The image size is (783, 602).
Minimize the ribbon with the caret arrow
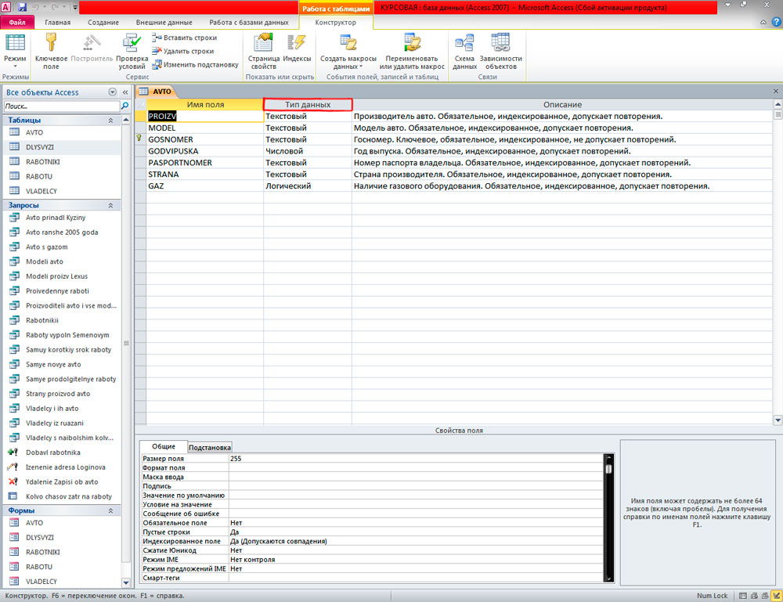763,23
